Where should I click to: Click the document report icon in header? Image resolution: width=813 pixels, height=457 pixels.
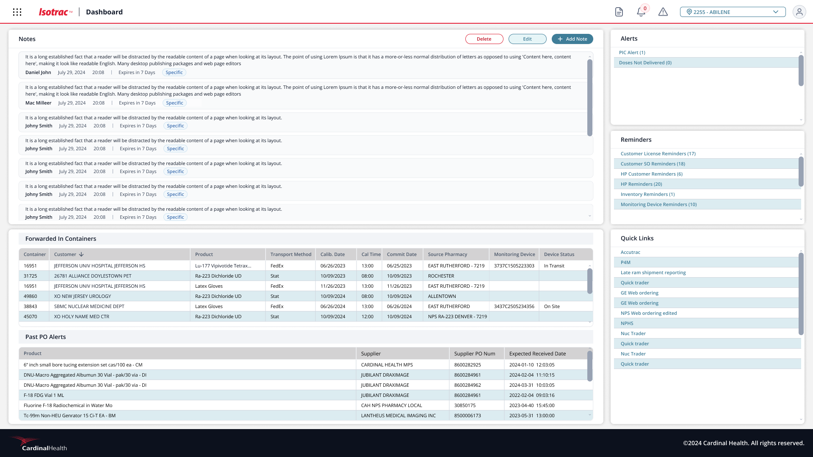(619, 12)
